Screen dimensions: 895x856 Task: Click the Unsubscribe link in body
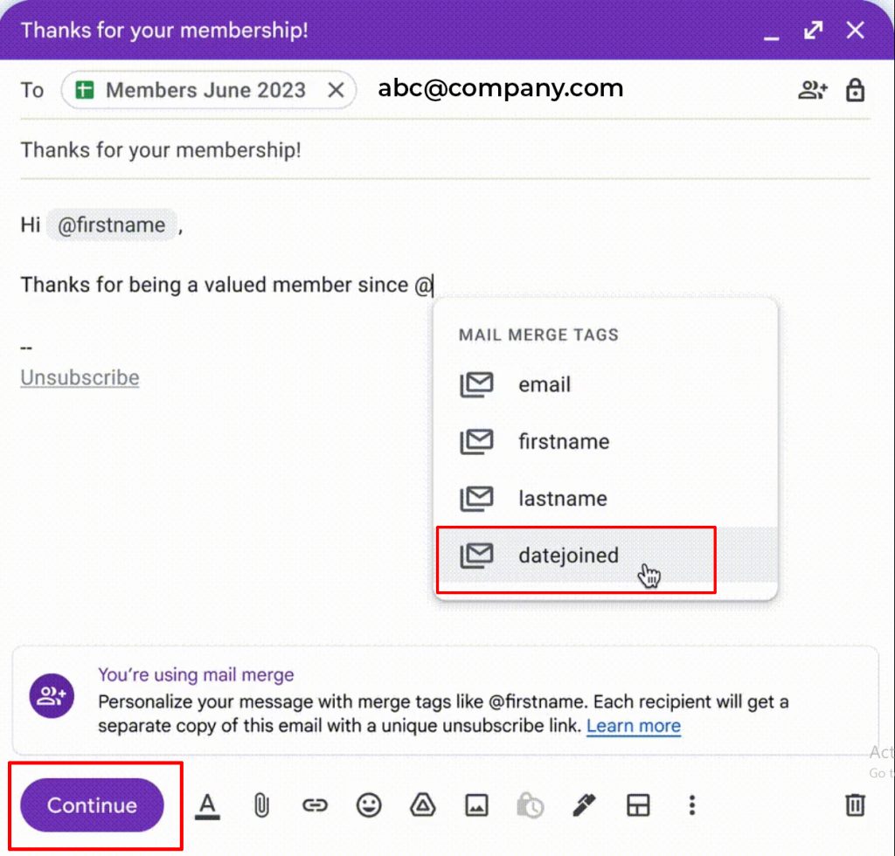(x=80, y=378)
